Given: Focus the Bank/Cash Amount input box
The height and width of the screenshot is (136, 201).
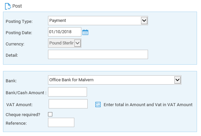Looking at the screenshot, I should tap(67, 92).
